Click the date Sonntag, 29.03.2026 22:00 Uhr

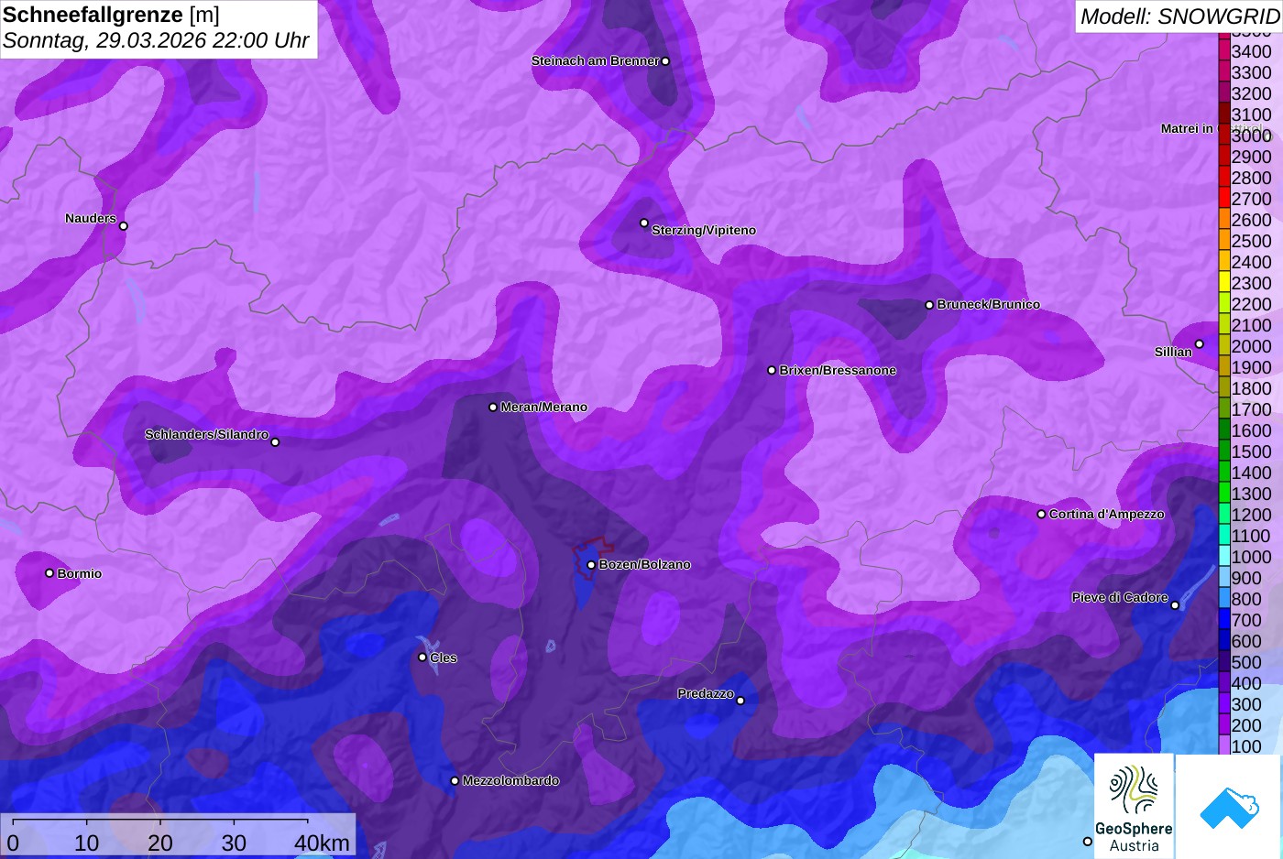coord(156,41)
